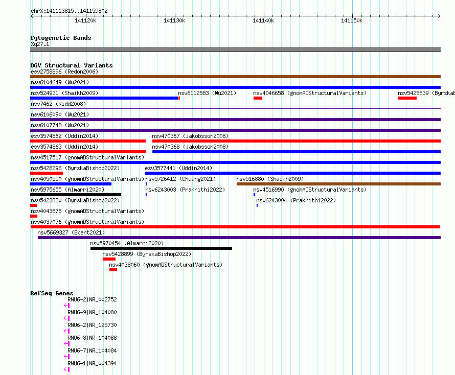Click the red nsv5428296 (ByrskaBishop2022) variant bar
This screenshot has width=455, height=375.
(47, 173)
